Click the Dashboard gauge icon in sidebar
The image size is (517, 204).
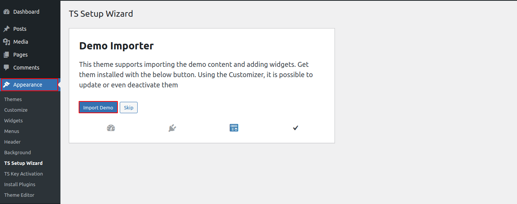pos(6,12)
